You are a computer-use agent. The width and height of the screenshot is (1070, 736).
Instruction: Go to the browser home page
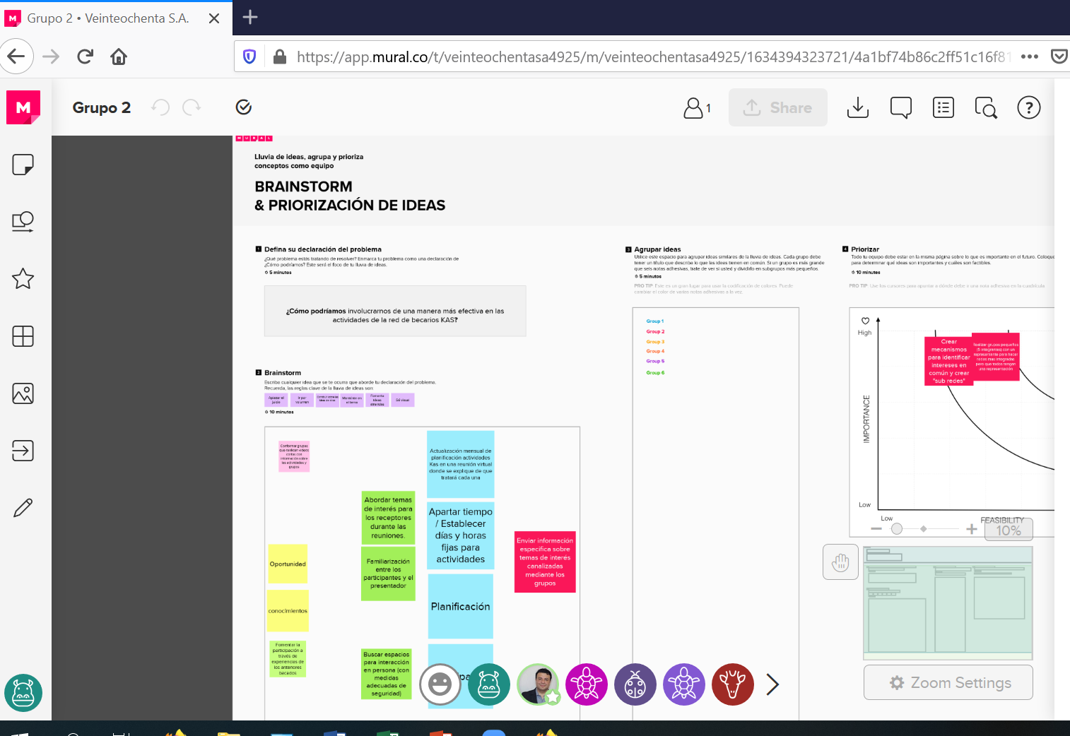pos(119,57)
